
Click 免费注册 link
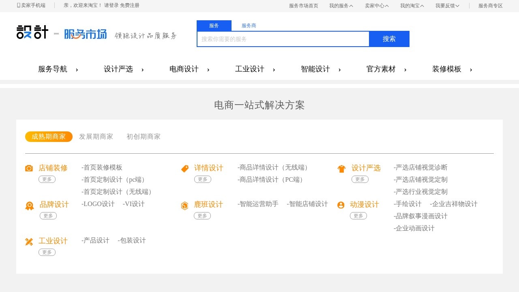[x=130, y=5]
